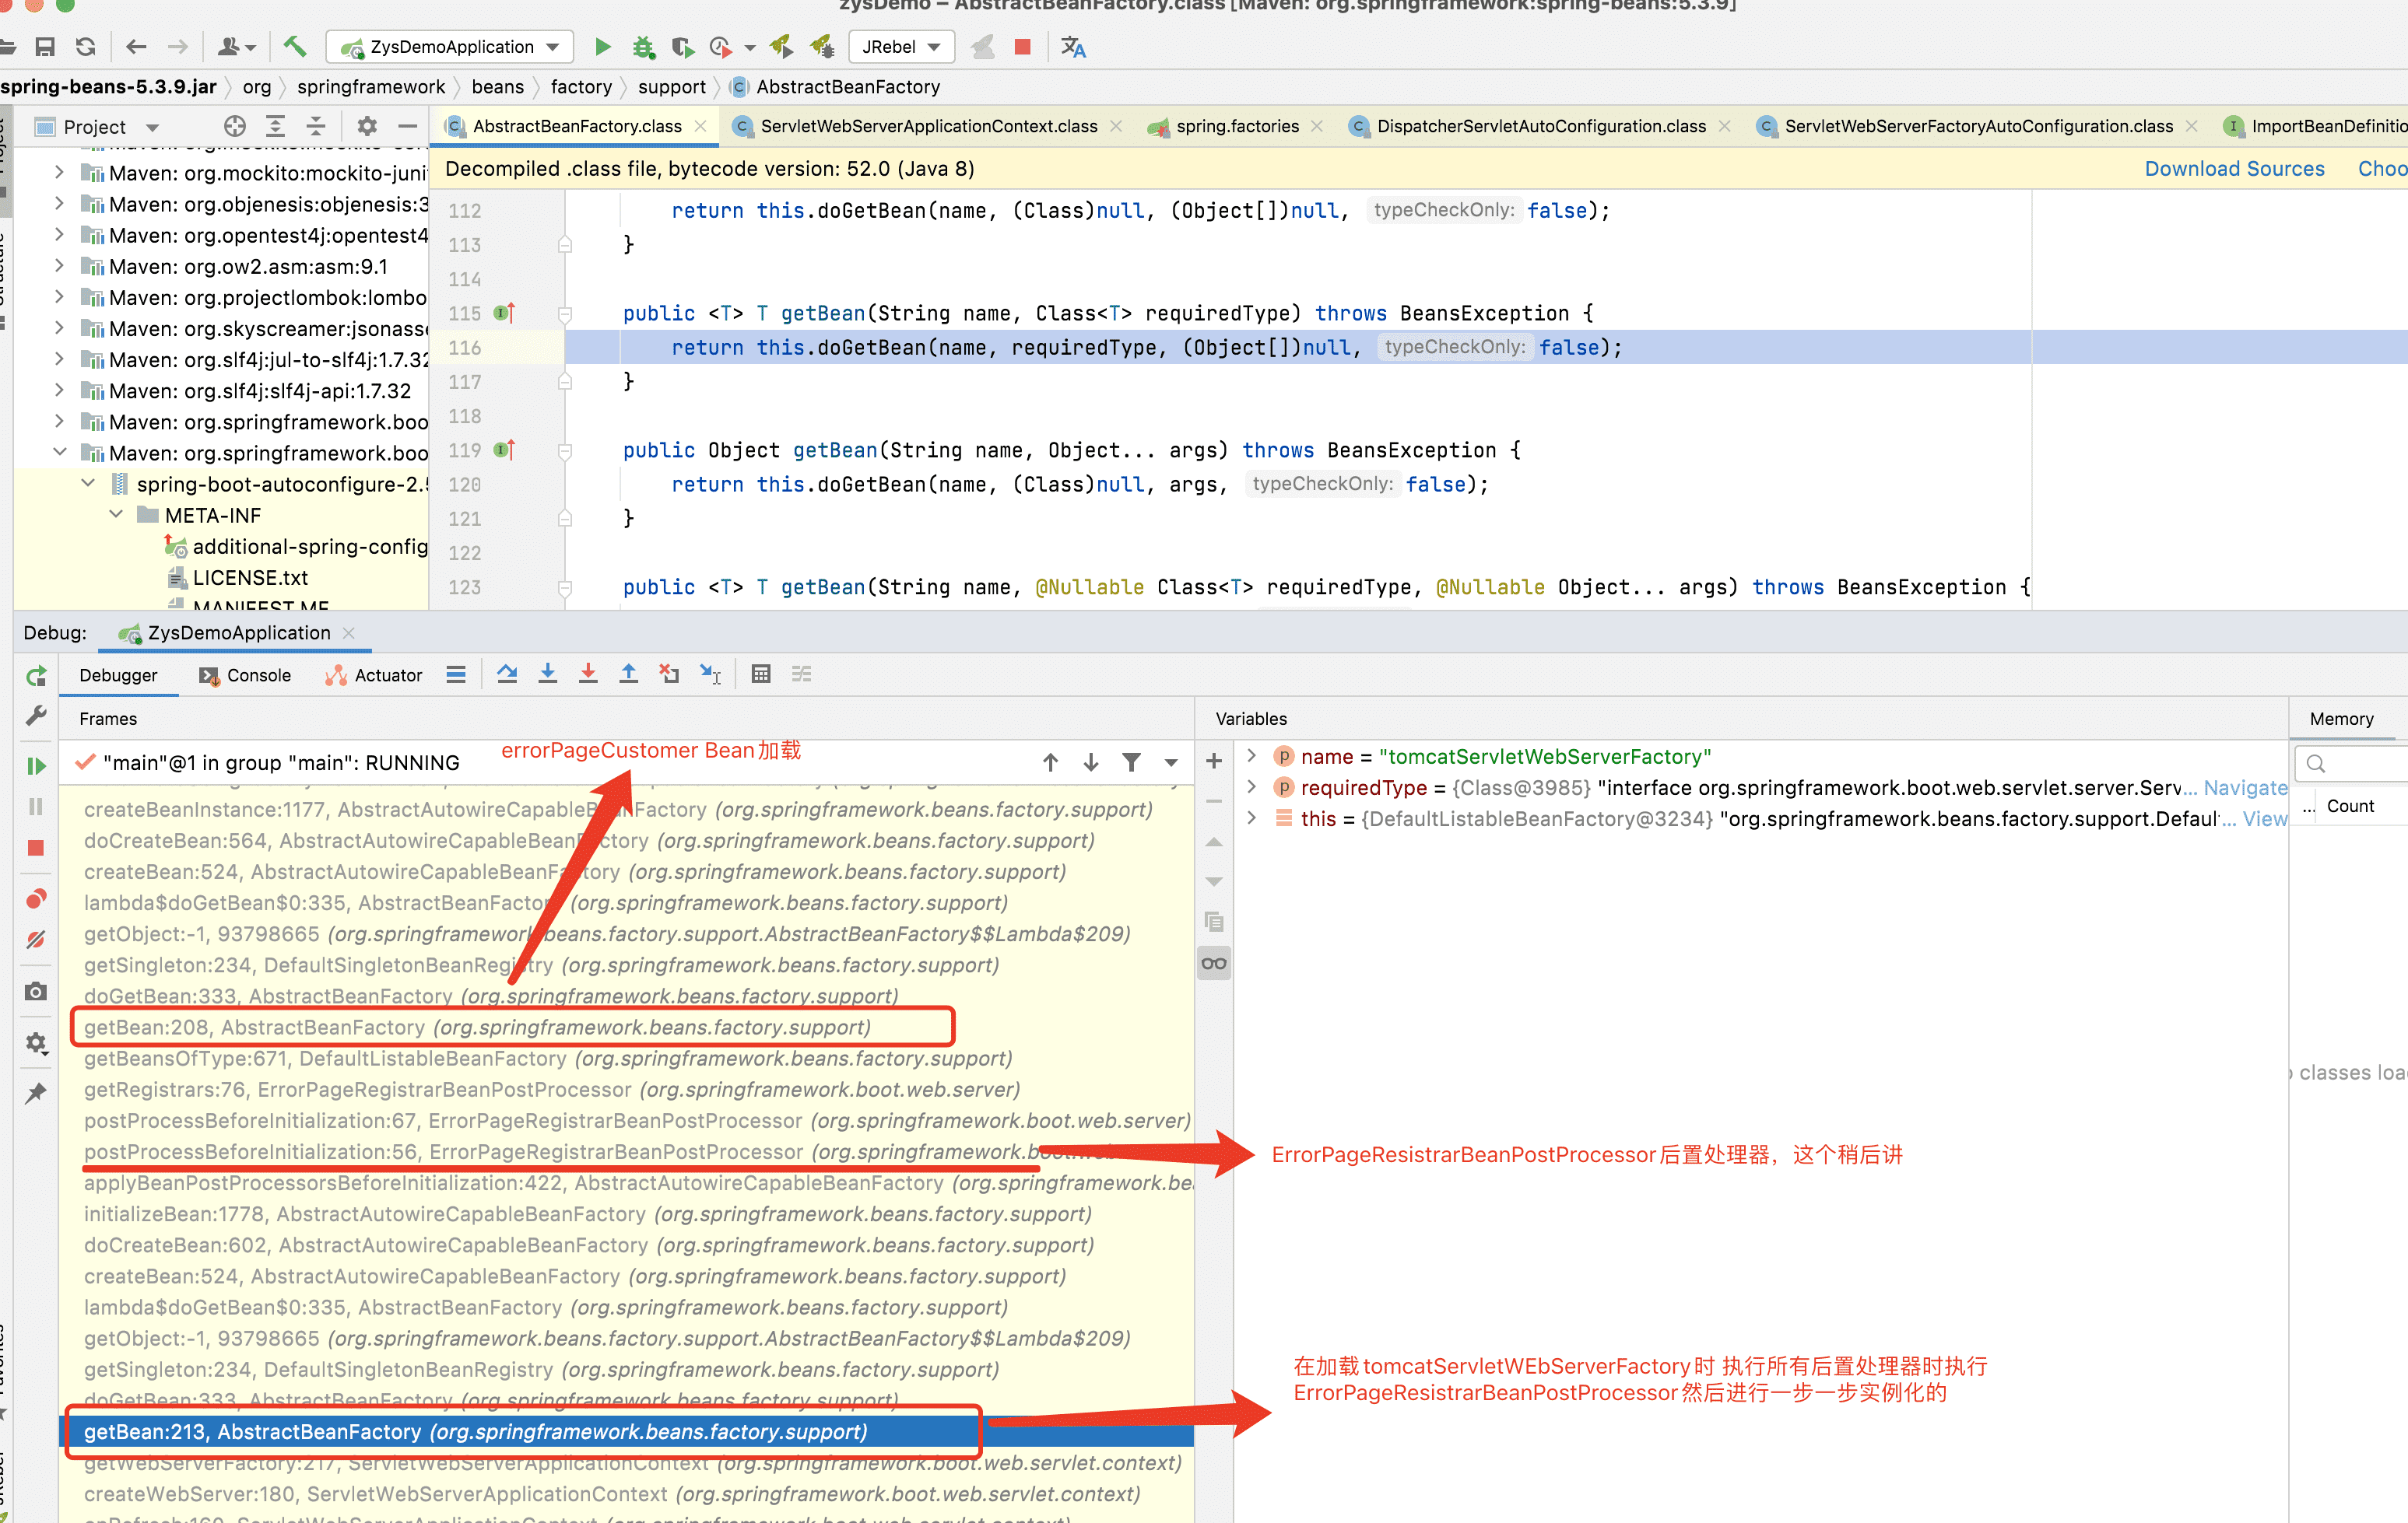Navigate back with the left arrow icon
Viewport: 2408px width, 1523px height.
point(137,47)
